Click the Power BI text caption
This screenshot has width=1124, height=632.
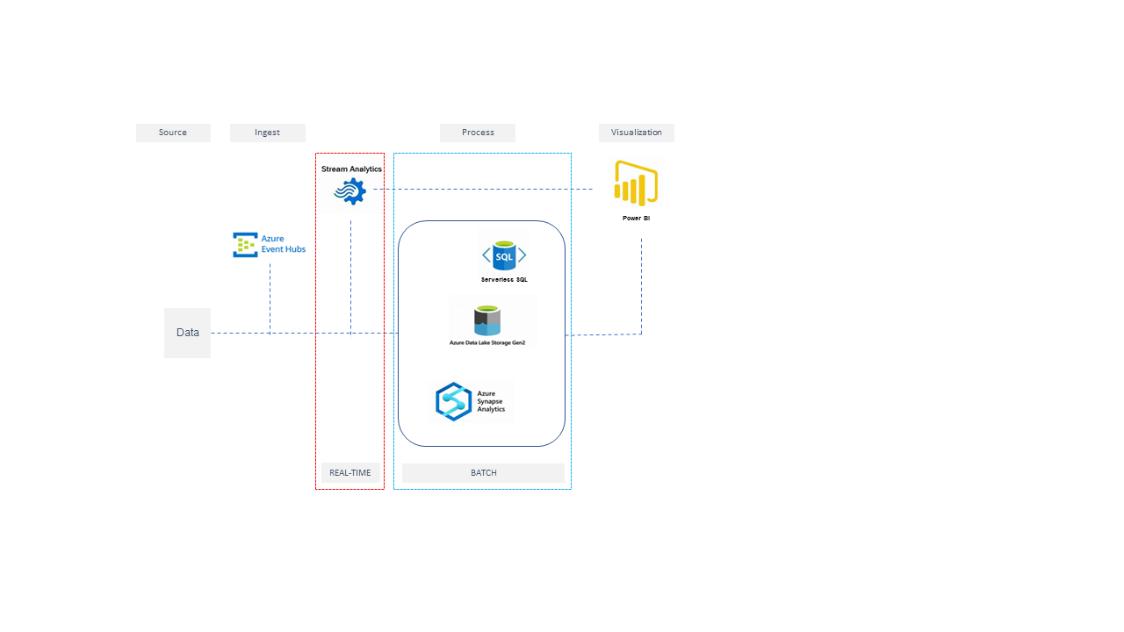[x=637, y=218]
